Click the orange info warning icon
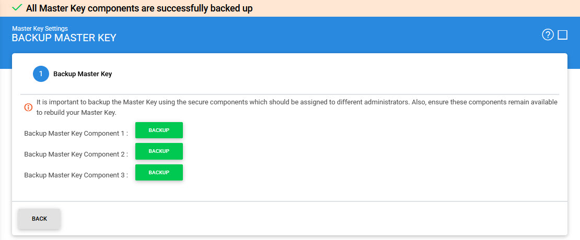 28,107
